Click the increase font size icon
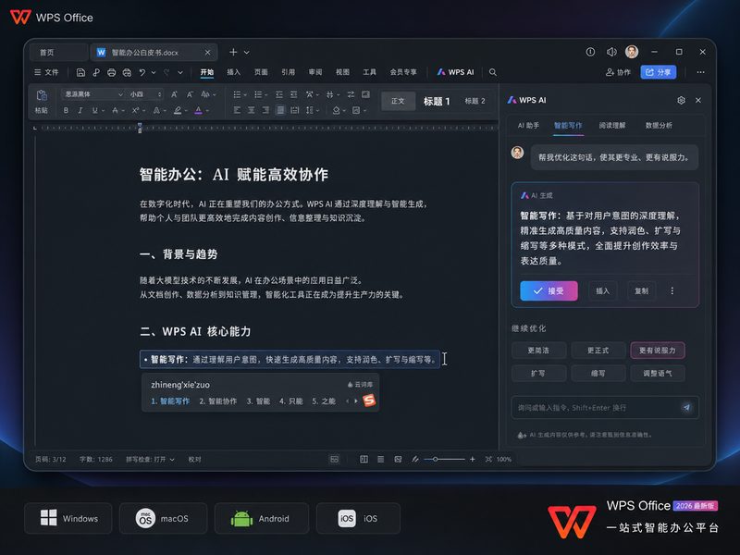740x555 pixels. click(174, 94)
